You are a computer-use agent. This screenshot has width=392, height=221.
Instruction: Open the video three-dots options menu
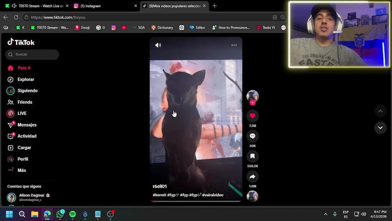[234, 45]
